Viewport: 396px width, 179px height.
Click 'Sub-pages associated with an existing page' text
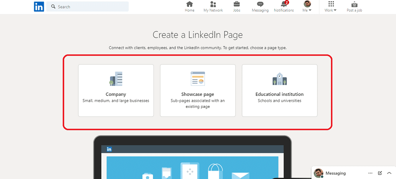198,104
